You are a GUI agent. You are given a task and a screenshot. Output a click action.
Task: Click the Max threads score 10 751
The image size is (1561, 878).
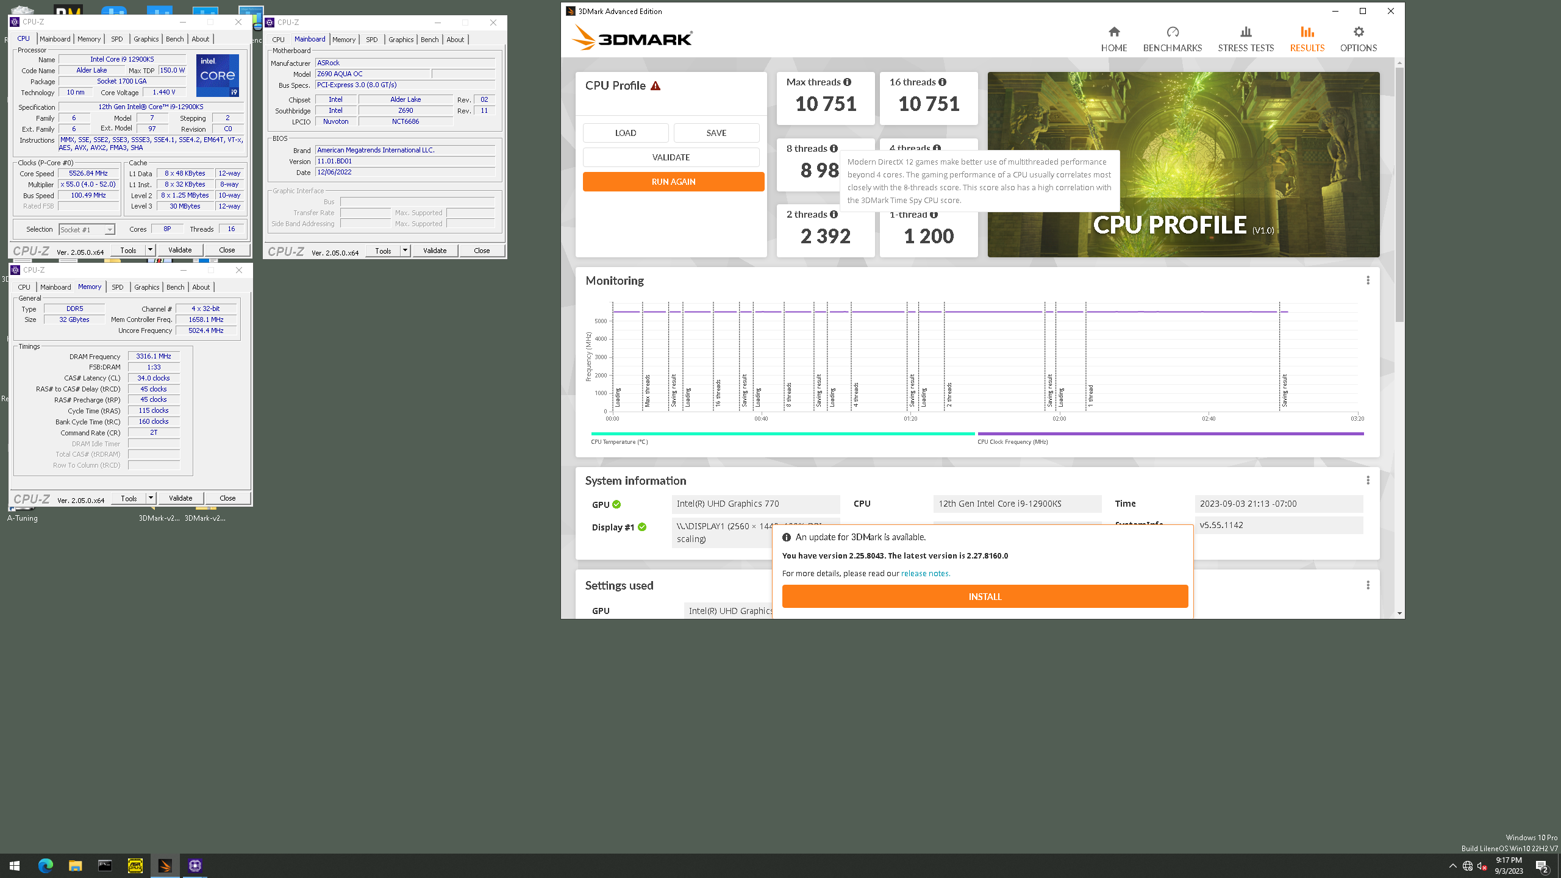pos(826,104)
